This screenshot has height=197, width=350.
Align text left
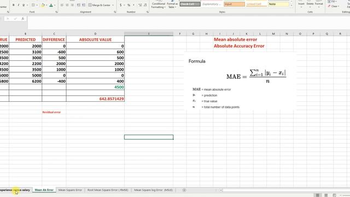[62, 5]
